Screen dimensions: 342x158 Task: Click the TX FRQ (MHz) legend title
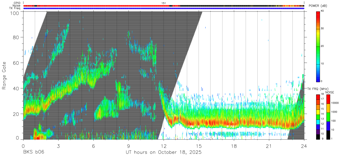point(318,89)
